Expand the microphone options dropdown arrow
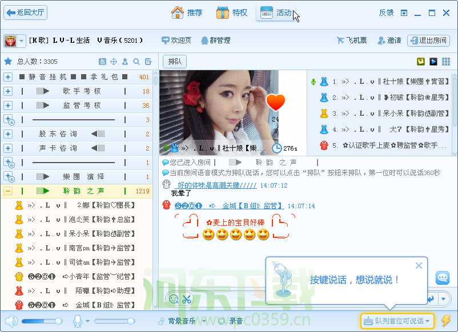The image size is (458, 332). click(x=87, y=320)
